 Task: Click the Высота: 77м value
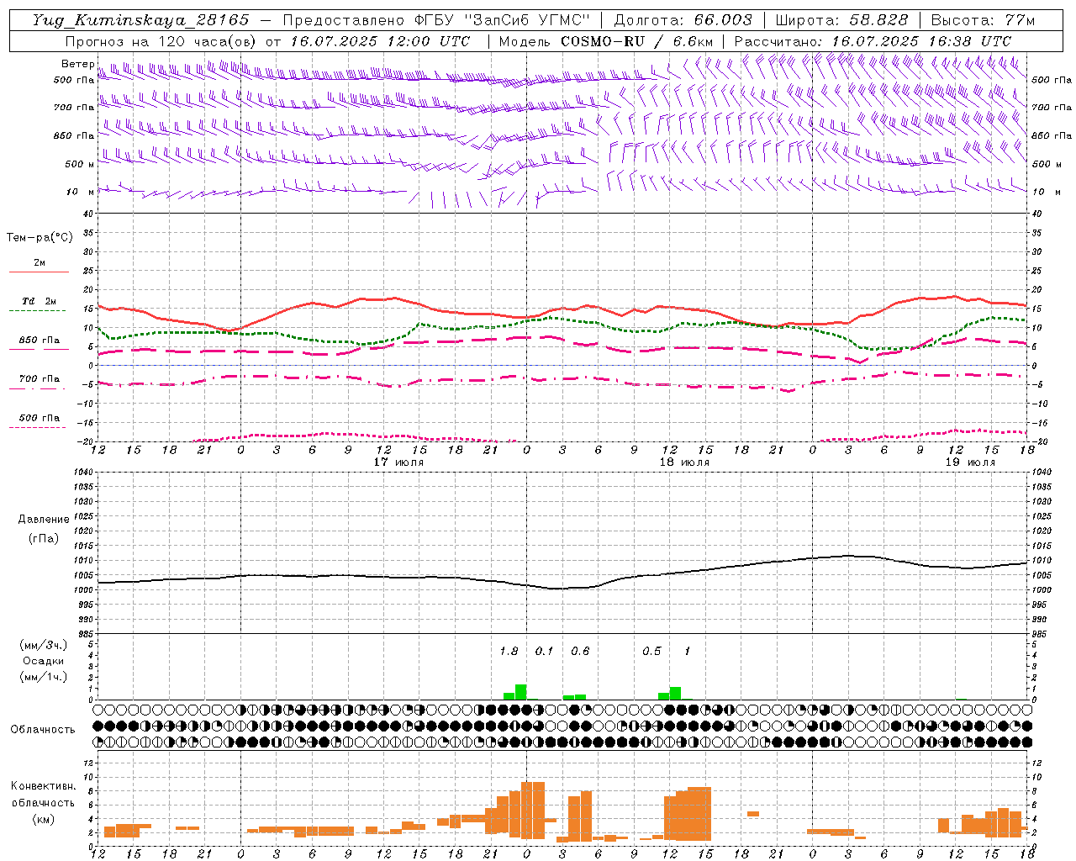[983, 20]
